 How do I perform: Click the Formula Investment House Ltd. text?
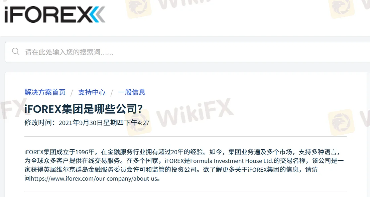(232, 161)
